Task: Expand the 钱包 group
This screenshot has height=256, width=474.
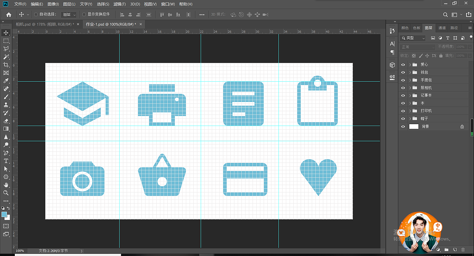Action: click(x=410, y=72)
